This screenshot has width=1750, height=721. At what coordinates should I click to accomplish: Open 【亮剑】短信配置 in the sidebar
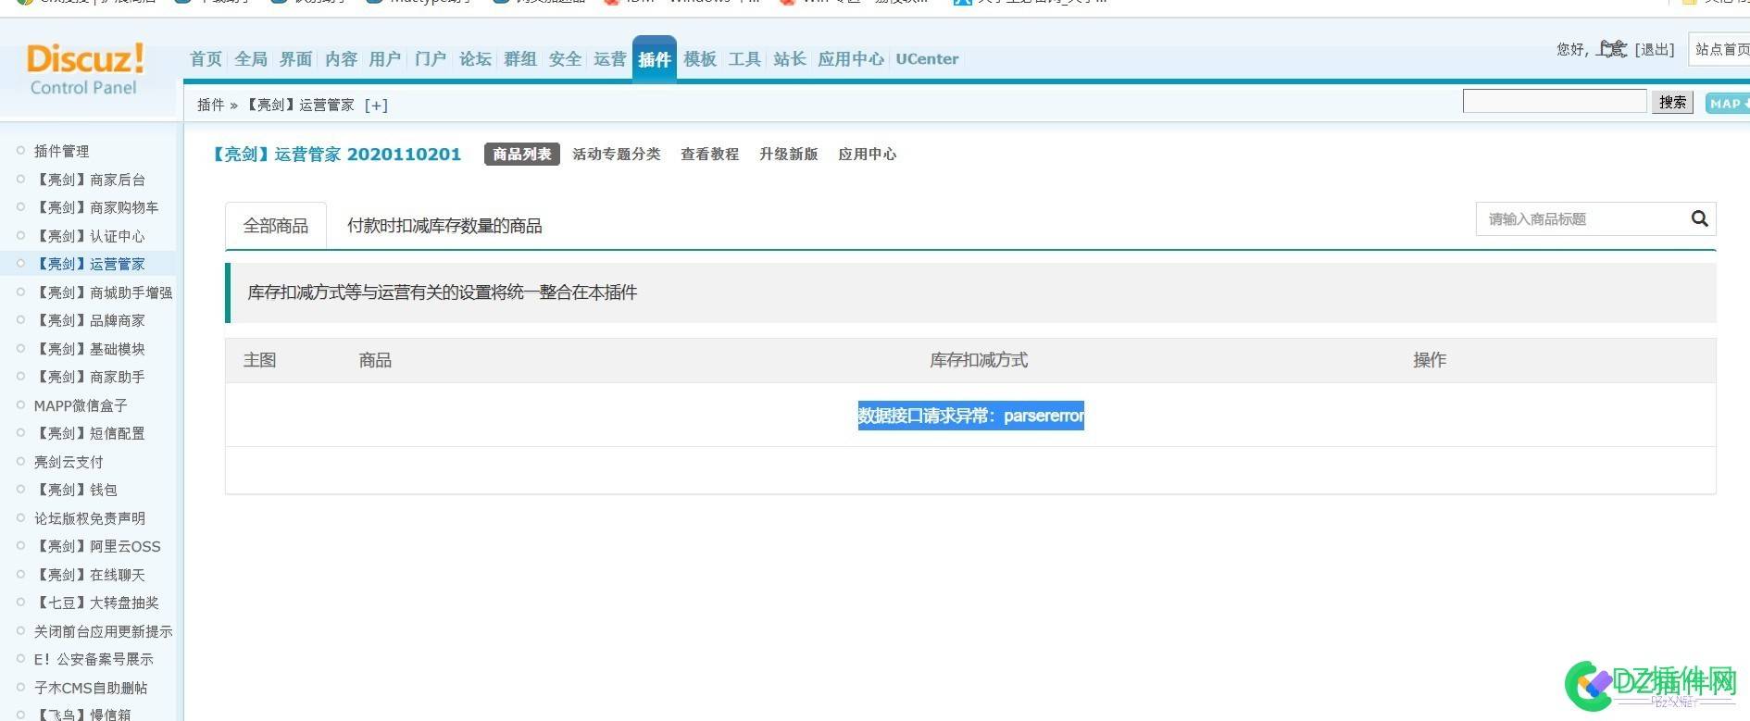coord(90,433)
